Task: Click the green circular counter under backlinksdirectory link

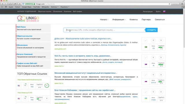Action: (47, 86)
